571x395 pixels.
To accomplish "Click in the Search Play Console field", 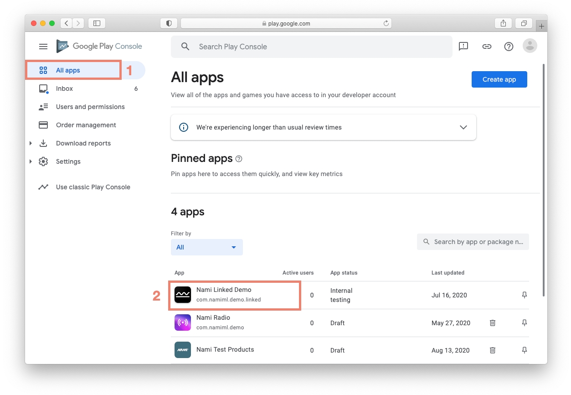I will 312,47.
